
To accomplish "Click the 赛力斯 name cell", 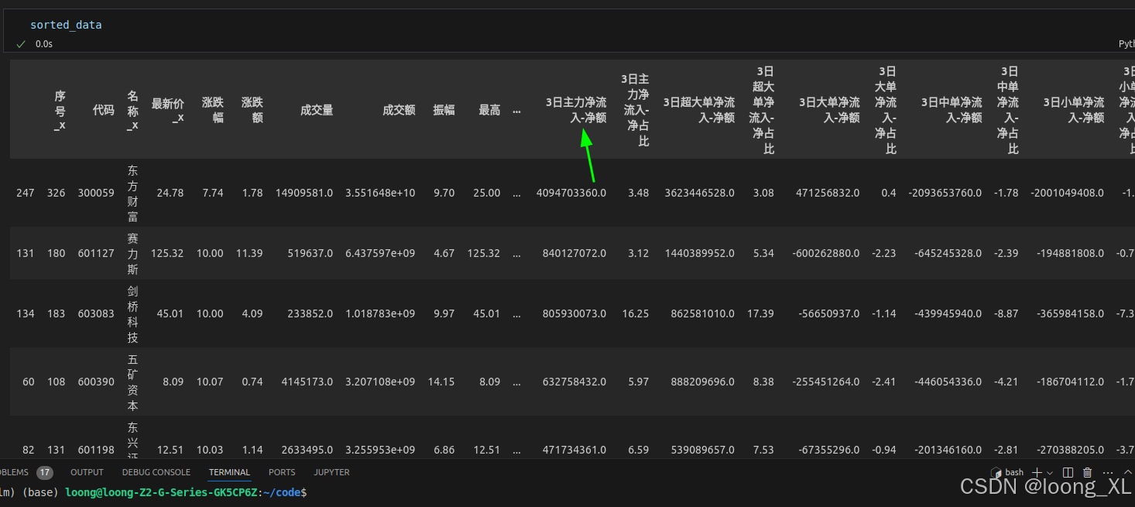I will (132, 253).
